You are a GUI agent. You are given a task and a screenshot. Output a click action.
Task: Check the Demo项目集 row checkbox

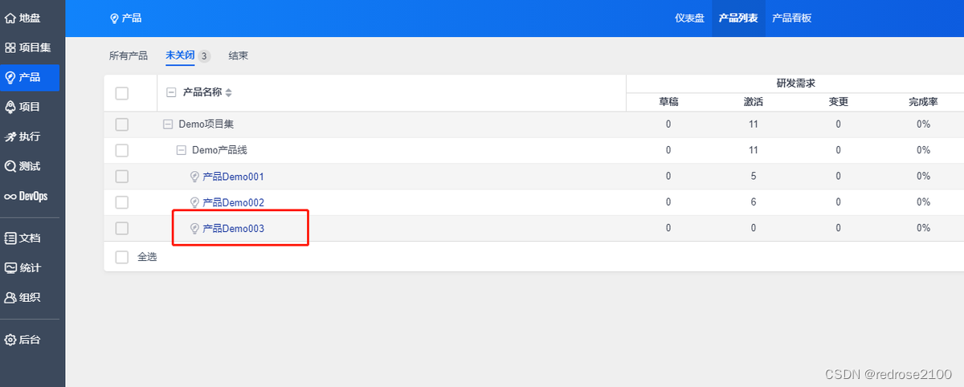122,124
